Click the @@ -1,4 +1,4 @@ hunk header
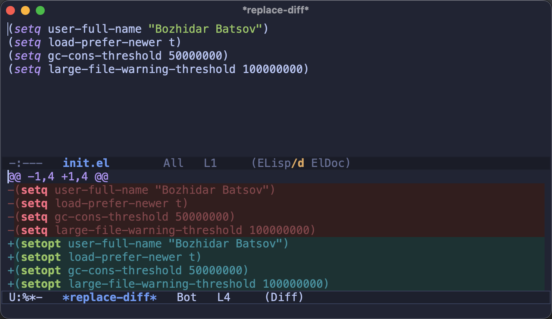The image size is (552, 319). coord(58,176)
